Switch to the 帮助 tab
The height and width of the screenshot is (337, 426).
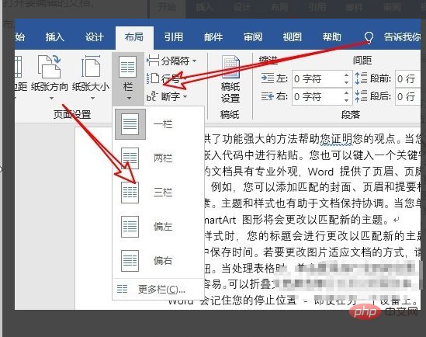(x=332, y=37)
